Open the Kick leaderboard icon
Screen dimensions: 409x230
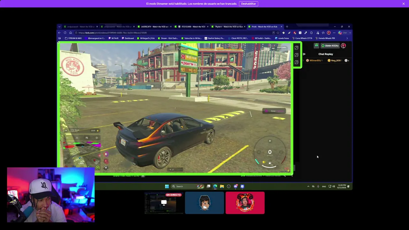click(316, 46)
